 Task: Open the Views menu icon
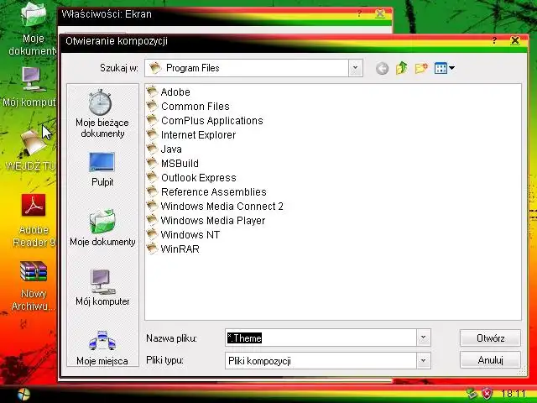(444, 68)
